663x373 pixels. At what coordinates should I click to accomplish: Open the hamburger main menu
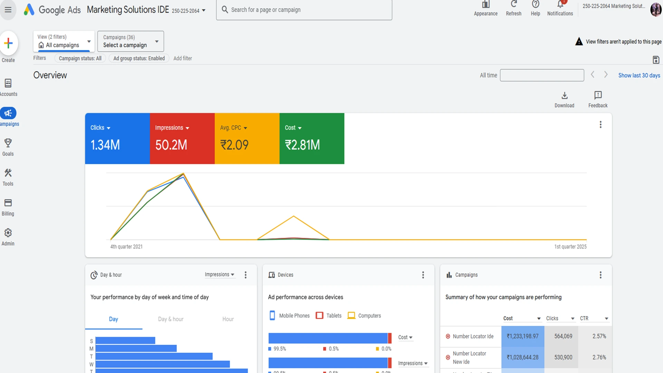[8, 10]
